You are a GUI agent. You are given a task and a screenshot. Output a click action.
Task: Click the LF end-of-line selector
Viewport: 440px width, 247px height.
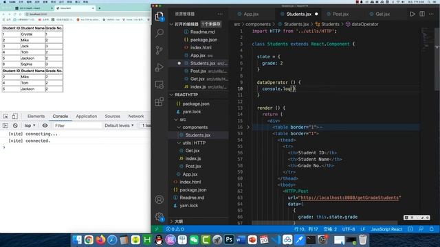(362, 229)
